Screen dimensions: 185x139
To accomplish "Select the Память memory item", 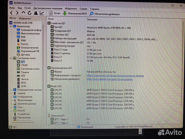I will click(x=23, y=72).
